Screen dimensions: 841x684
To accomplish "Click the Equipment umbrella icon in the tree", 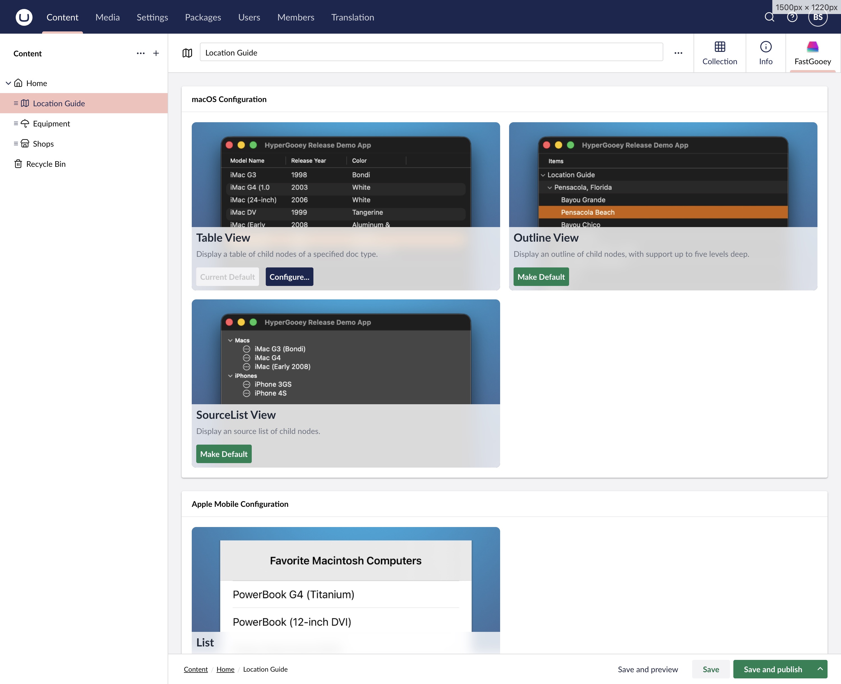I will (x=25, y=123).
